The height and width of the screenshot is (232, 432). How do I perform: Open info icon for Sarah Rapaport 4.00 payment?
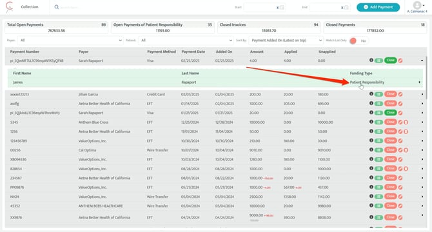pyautogui.click(x=371, y=61)
